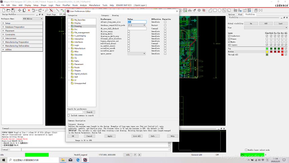The image size is (289, 163).
Task: Select the circle shape tool icon
Action: (220, 10)
